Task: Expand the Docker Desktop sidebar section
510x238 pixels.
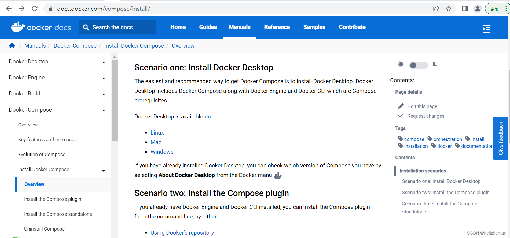Action: click(104, 62)
